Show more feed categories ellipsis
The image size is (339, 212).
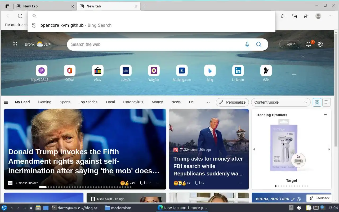click(x=208, y=102)
